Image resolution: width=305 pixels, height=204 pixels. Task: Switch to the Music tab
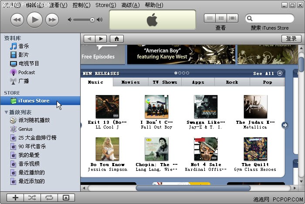[97, 82]
